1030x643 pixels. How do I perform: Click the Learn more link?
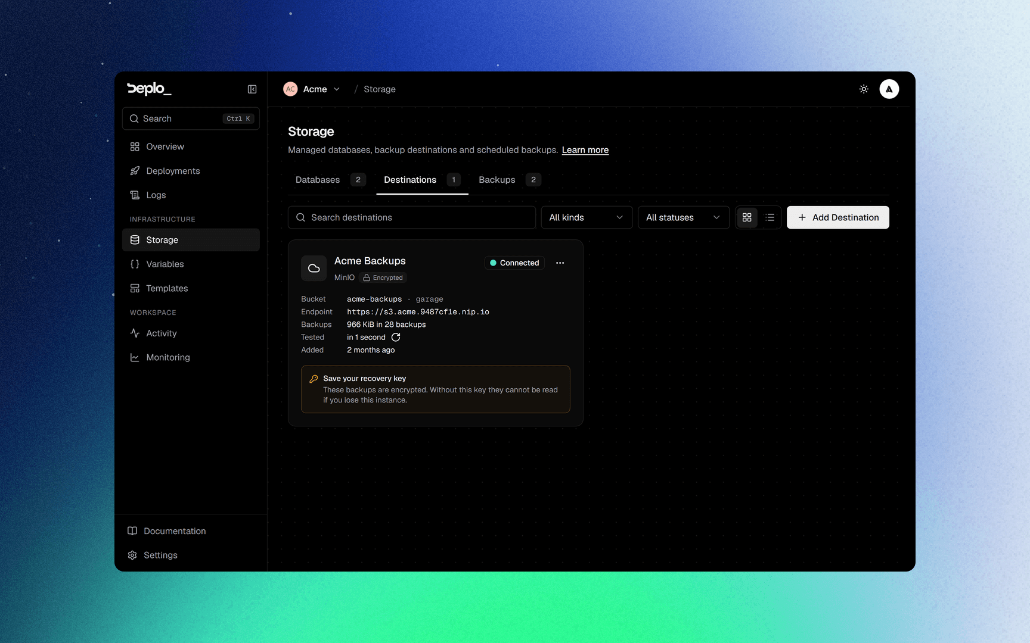(x=585, y=150)
